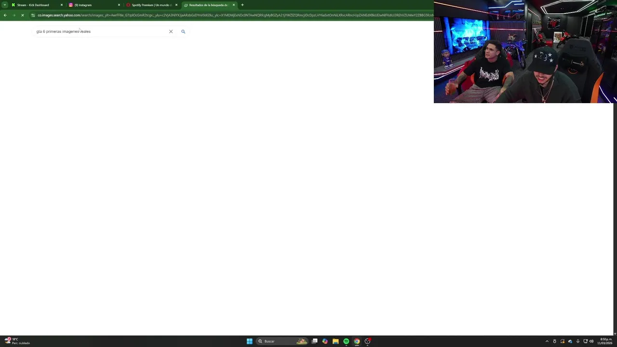The width and height of the screenshot is (617, 347).
Task: Submit search with magnifier icon
Action: click(183, 31)
